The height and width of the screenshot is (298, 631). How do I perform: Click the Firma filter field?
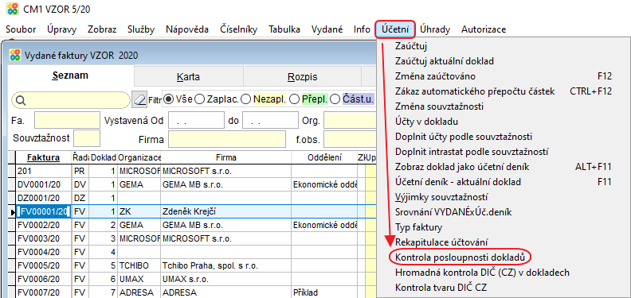227,138
